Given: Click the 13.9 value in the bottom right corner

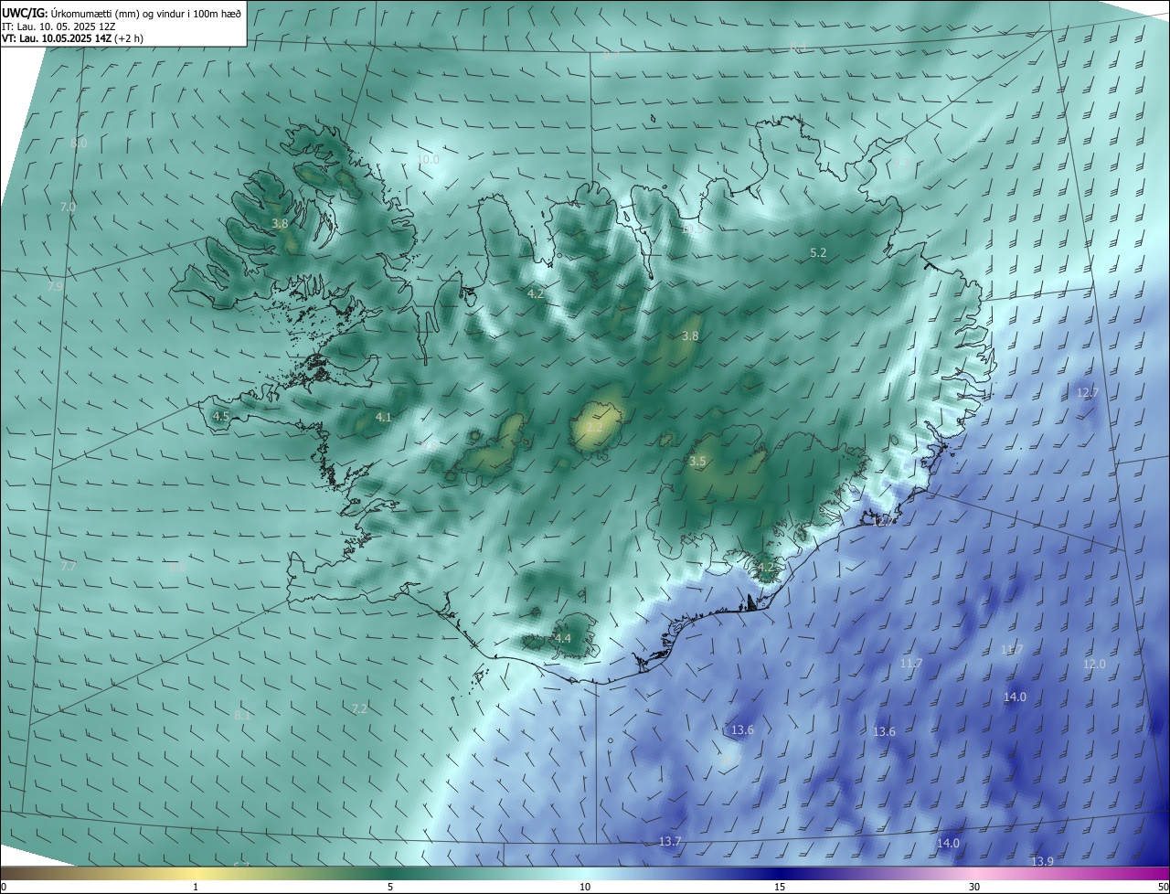Looking at the screenshot, I should coord(1042,861).
